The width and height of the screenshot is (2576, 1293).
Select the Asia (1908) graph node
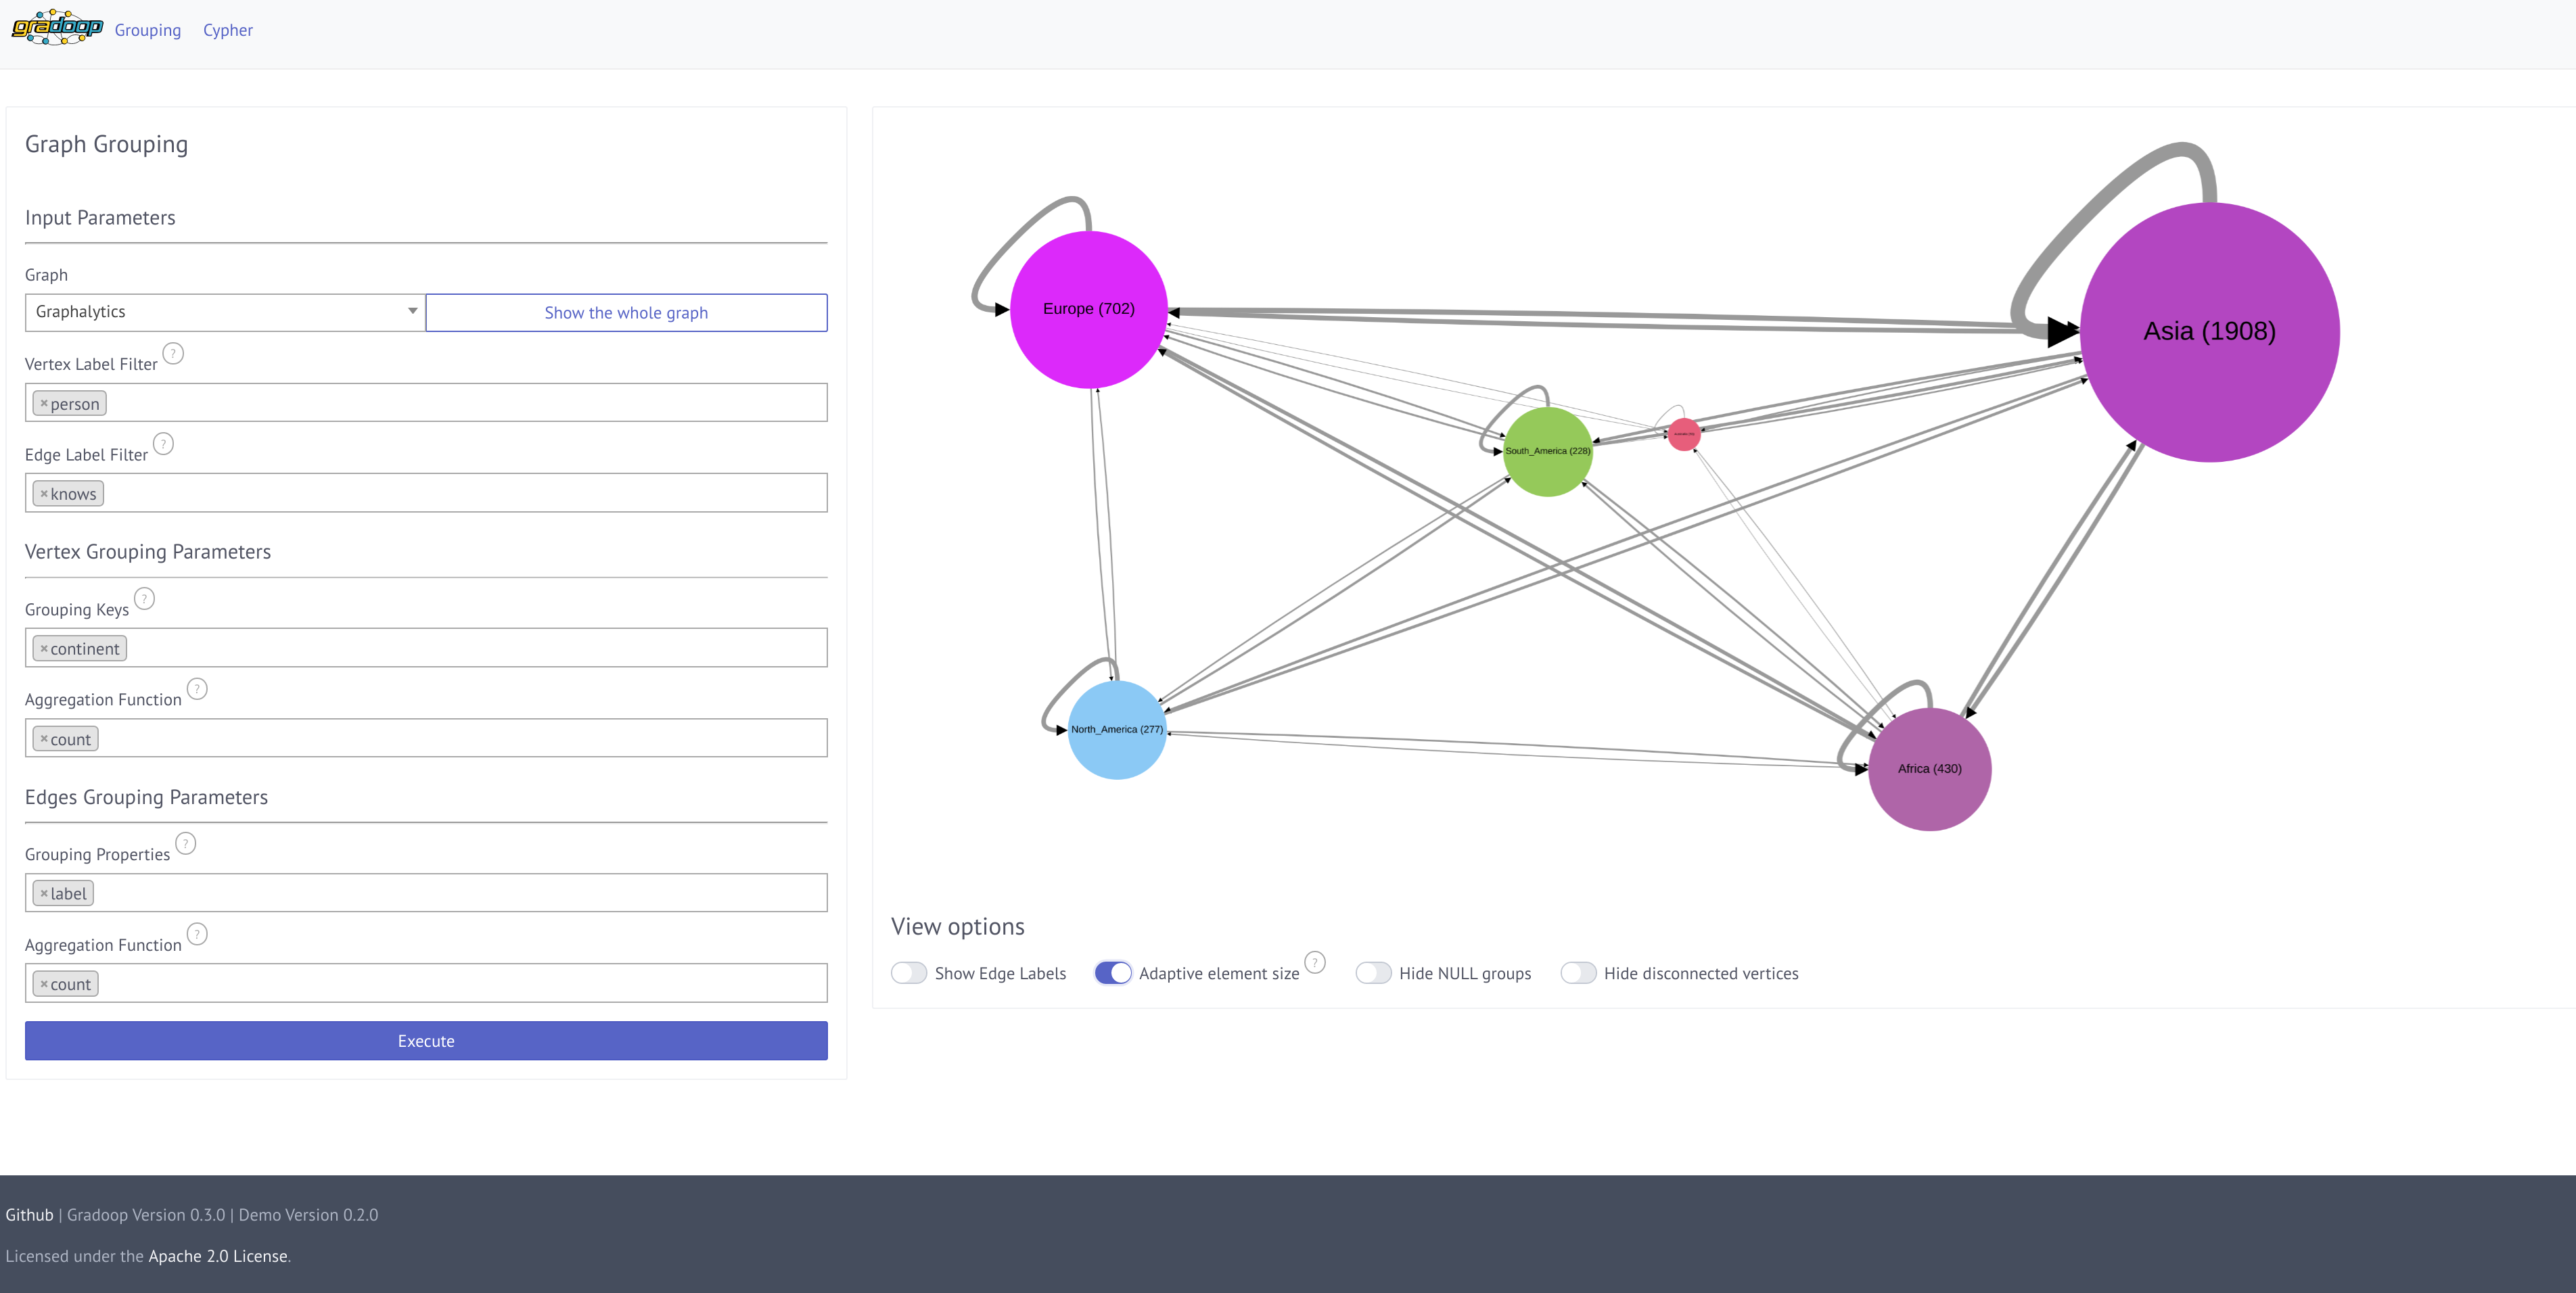(x=2208, y=332)
